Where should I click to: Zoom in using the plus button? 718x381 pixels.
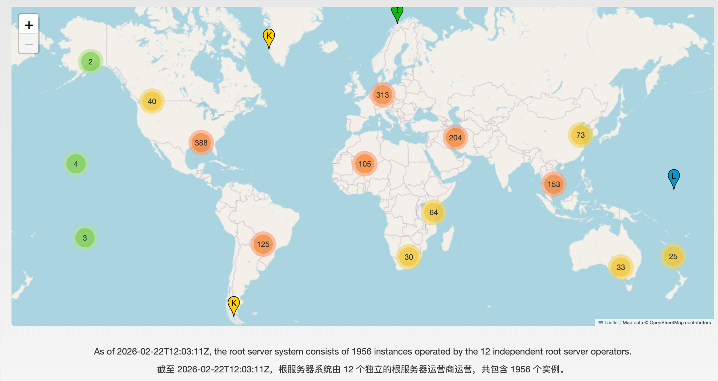coord(29,25)
